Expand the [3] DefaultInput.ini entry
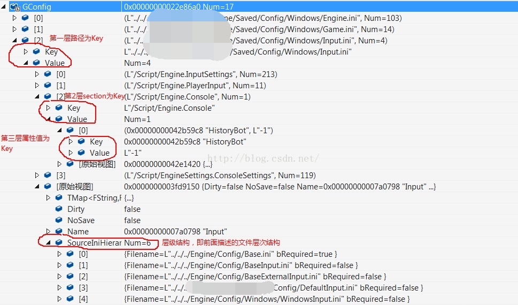Viewport: 518px width, 305px height. (59, 287)
